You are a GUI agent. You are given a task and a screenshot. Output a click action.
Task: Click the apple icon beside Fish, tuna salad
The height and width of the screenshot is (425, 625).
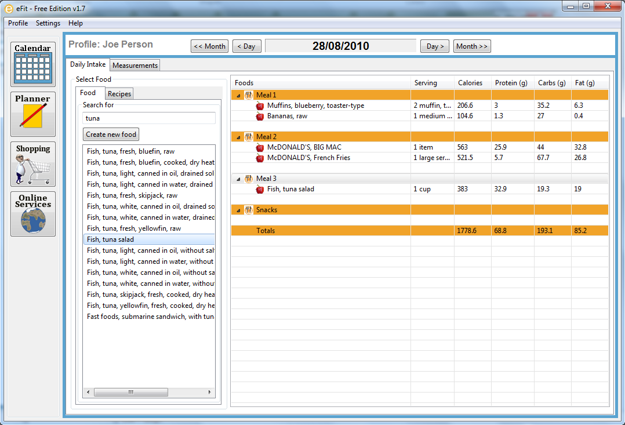260,190
